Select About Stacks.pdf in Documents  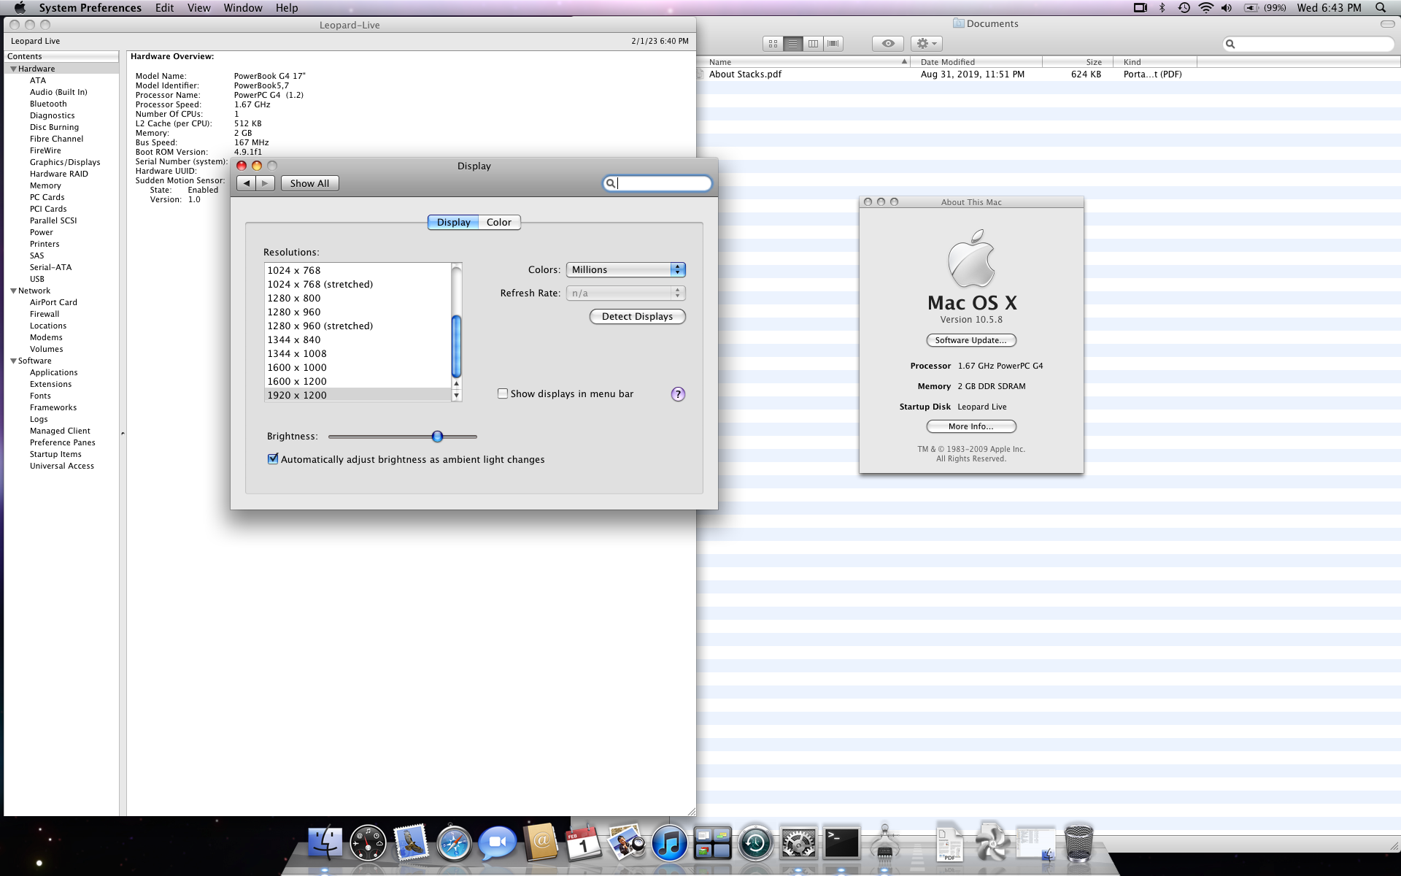pyautogui.click(x=745, y=74)
